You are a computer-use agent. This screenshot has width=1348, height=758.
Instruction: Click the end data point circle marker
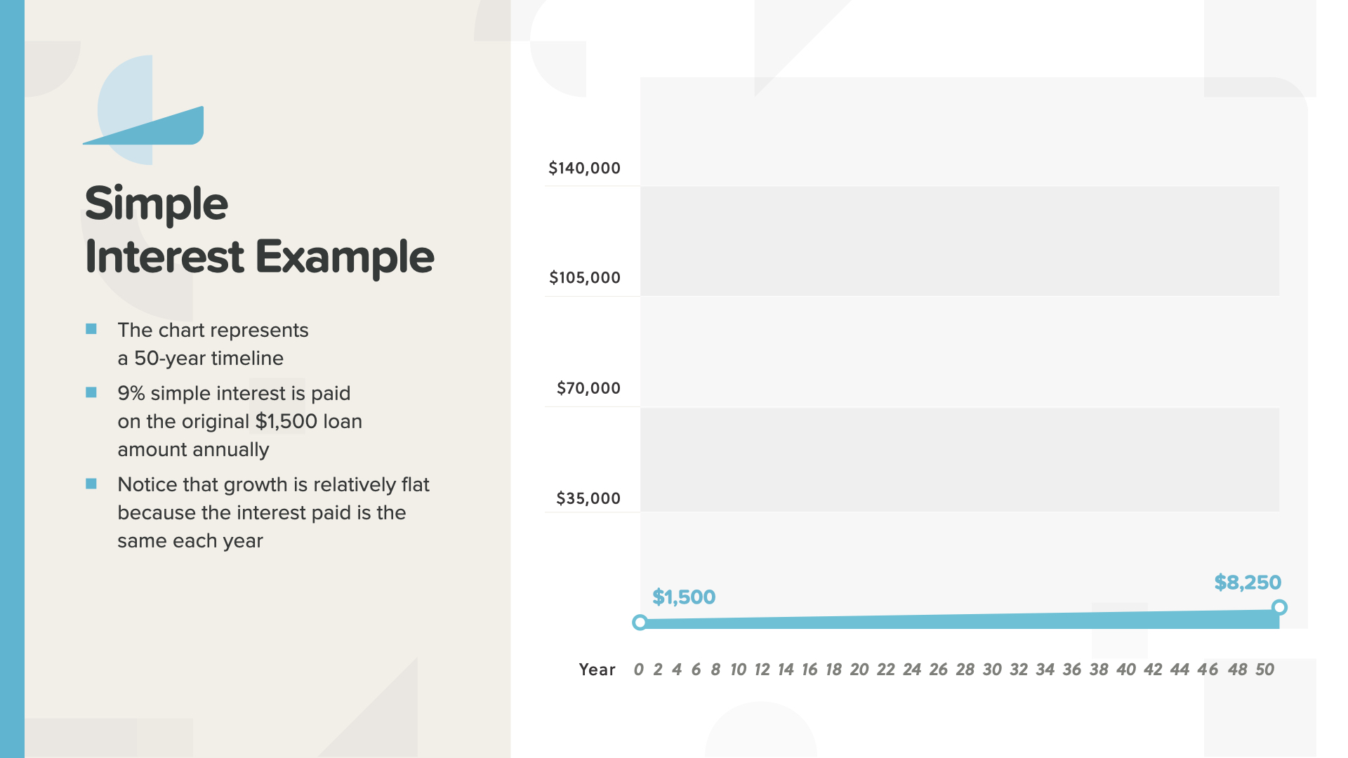[x=1279, y=607]
